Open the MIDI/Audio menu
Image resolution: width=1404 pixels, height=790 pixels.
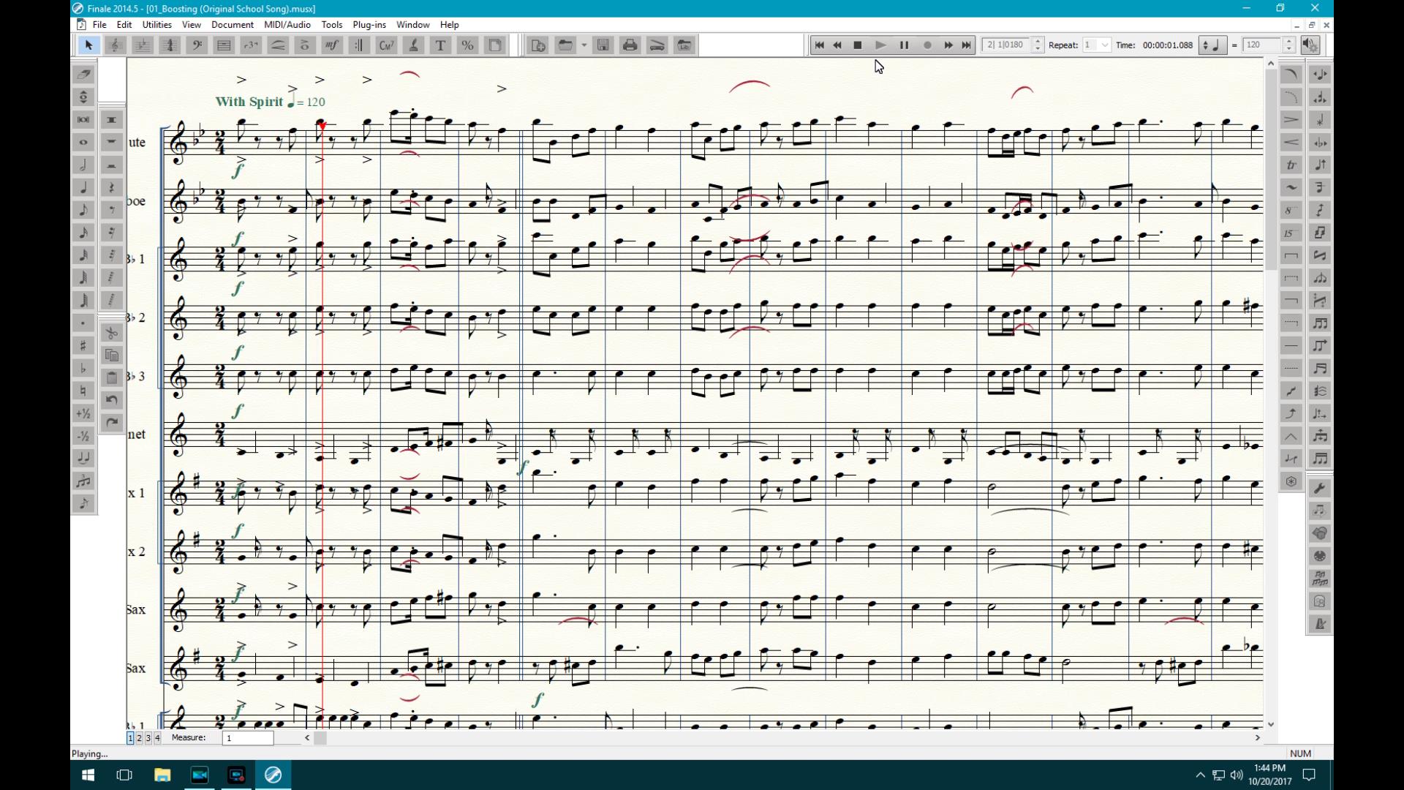pyautogui.click(x=287, y=25)
